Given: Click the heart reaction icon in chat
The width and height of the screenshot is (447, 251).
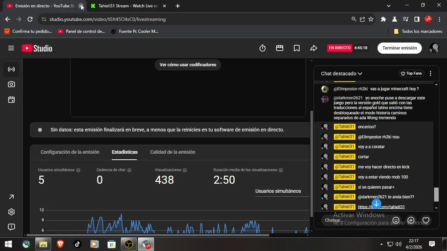Looking at the screenshot, I should click(x=426, y=220).
